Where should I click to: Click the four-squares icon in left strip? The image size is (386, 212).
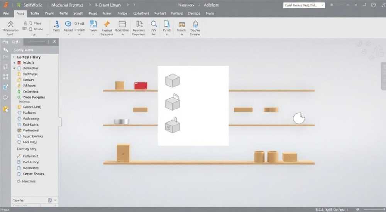click(x=5, y=77)
